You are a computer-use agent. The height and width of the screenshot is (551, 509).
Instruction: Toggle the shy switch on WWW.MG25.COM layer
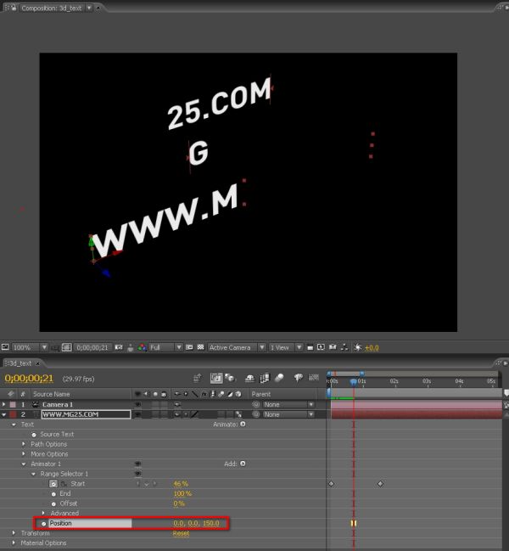pyautogui.click(x=177, y=414)
